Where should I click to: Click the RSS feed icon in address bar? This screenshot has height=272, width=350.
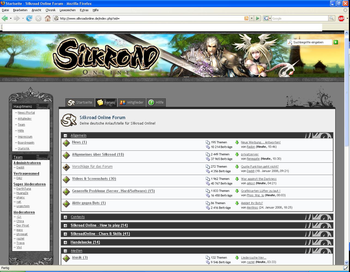(x=246, y=18)
